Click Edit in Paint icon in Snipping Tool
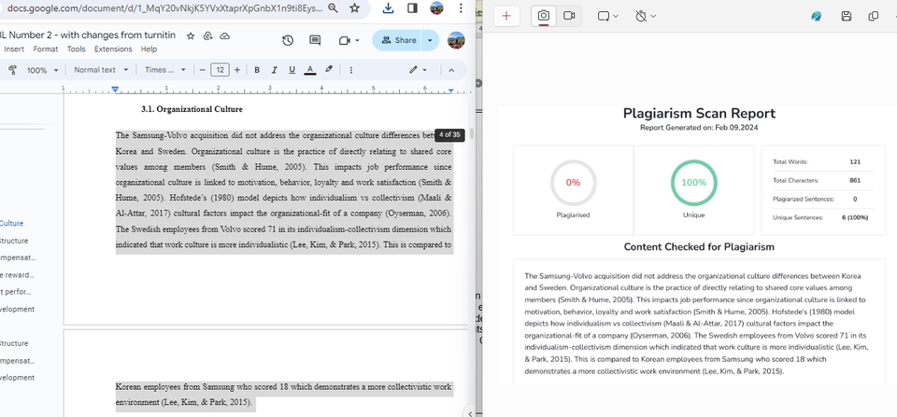 (x=817, y=16)
